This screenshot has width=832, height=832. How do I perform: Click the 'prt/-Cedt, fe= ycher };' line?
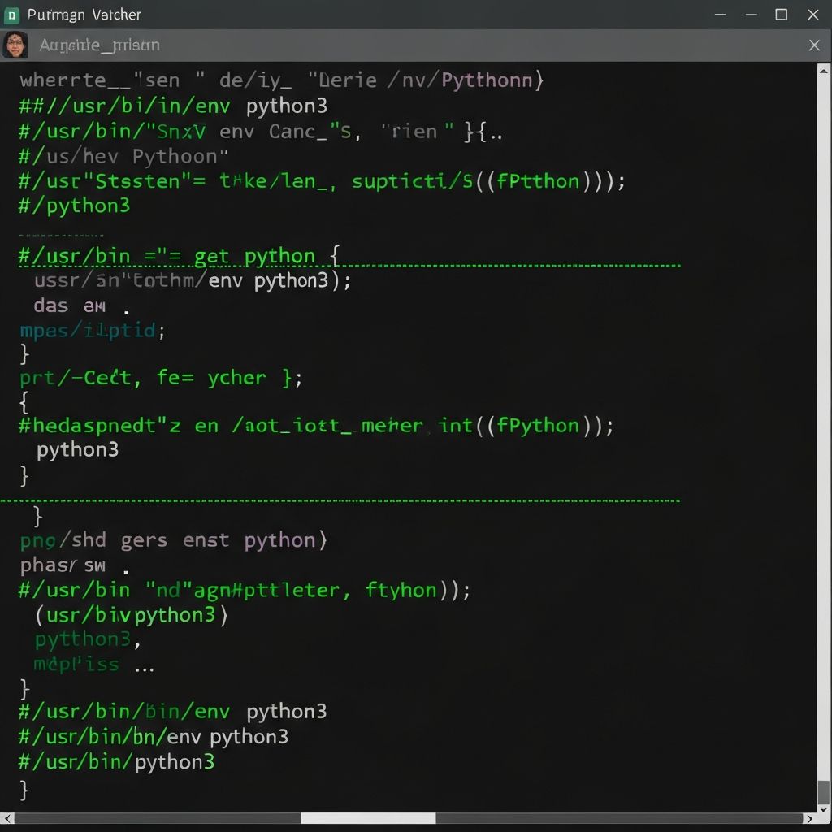tap(161, 378)
